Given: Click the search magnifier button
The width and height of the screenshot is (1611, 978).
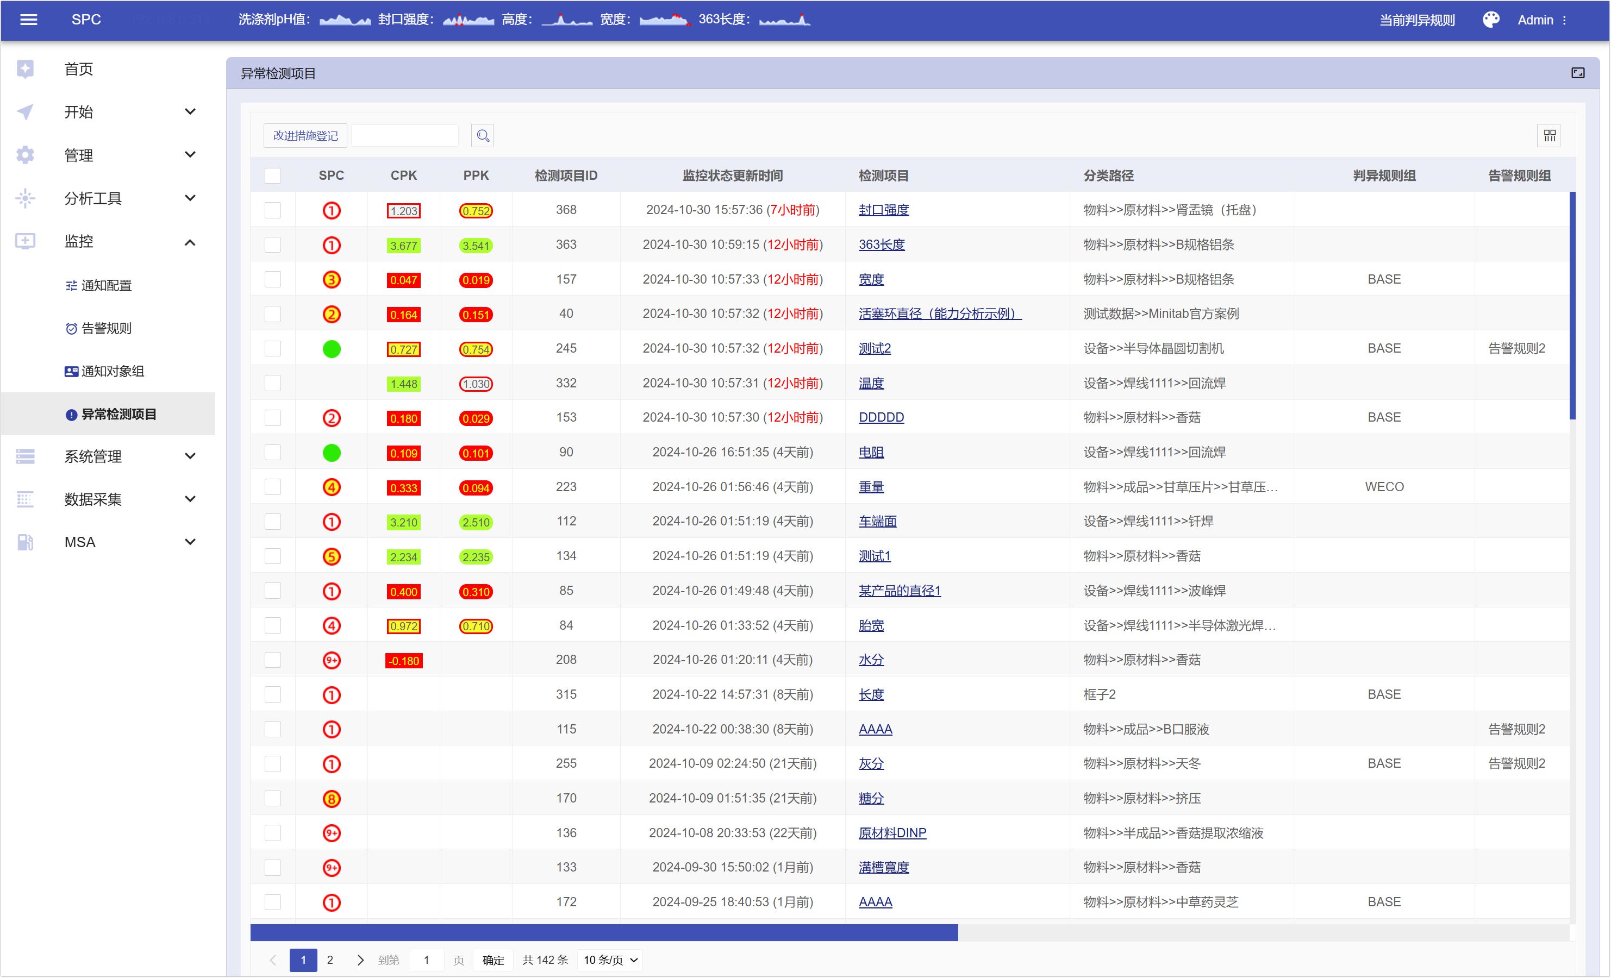Looking at the screenshot, I should click(483, 135).
